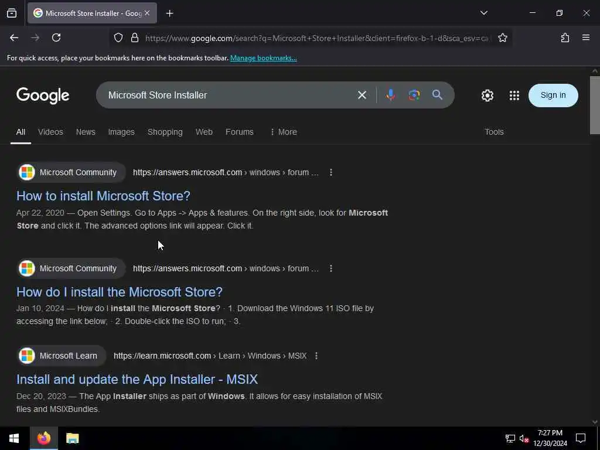Screen dimensions: 600x450
Task: Click the Sign in button
Action: (x=553, y=96)
